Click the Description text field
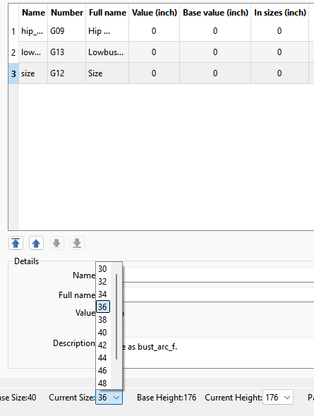The image size is (314, 416). point(218,352)
